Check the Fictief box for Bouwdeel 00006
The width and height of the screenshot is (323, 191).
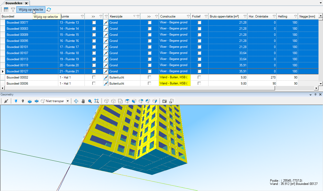click(x=199, y=83)
